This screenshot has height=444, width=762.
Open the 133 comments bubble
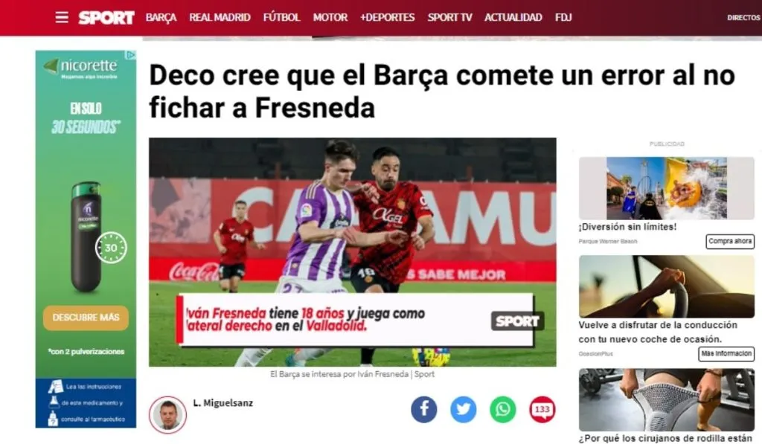click(542, 409)
